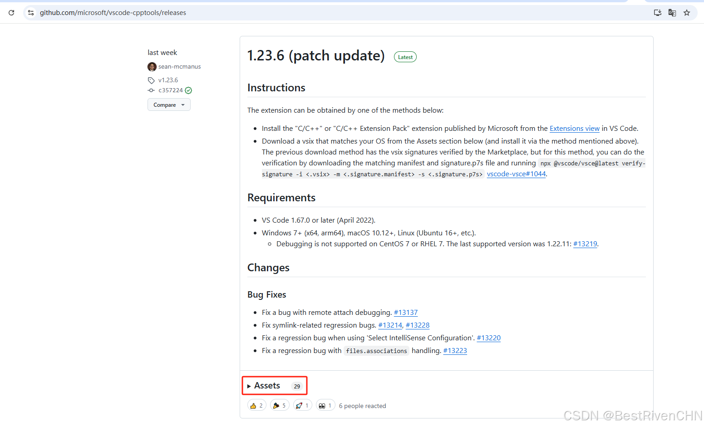
Task: Click the files.associations code text
Action: (x=377, y=351)
